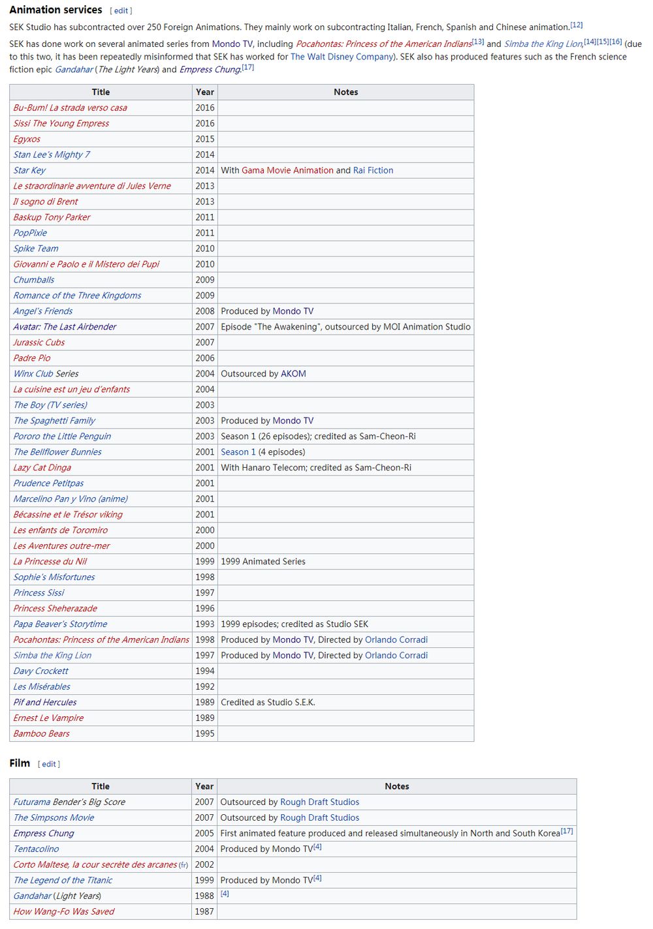Open the Pif and Hercules link
Image resolution: width=653 pixels, height=929 pixels.
(45, 703)
